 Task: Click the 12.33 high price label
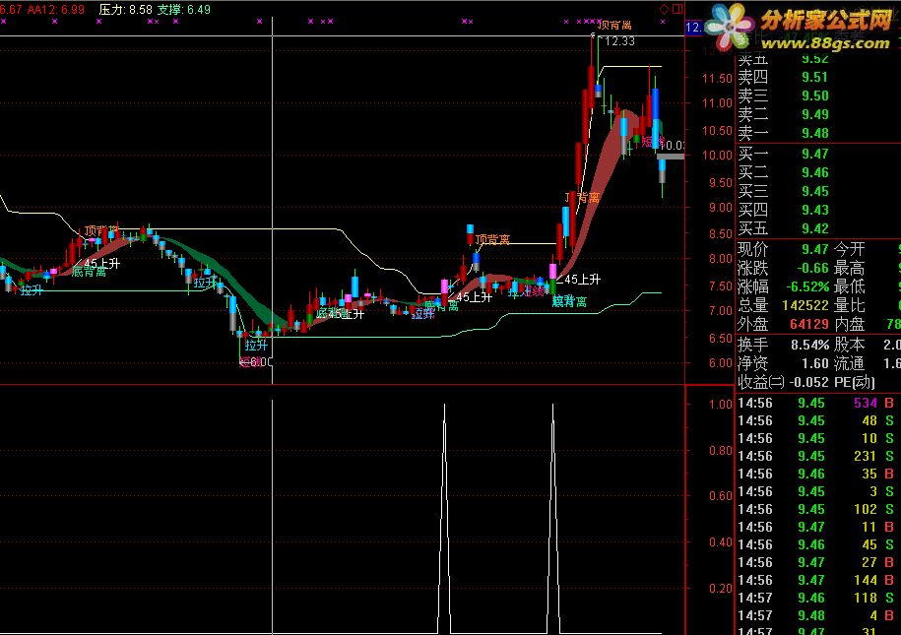(x=620, y=41)
